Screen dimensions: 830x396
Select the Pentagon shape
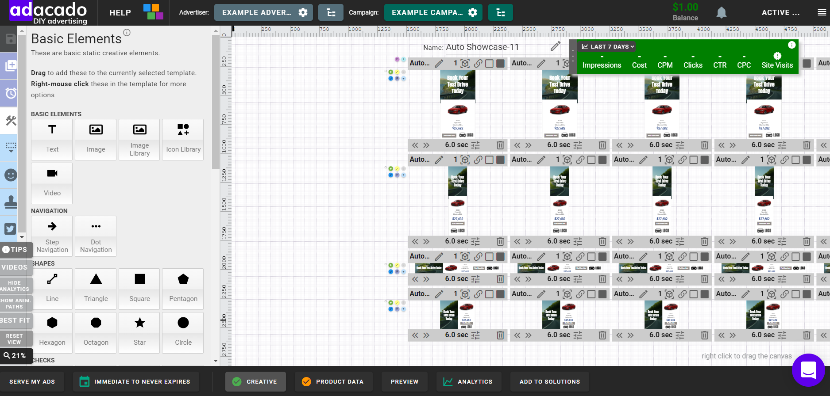click(183, 289)
